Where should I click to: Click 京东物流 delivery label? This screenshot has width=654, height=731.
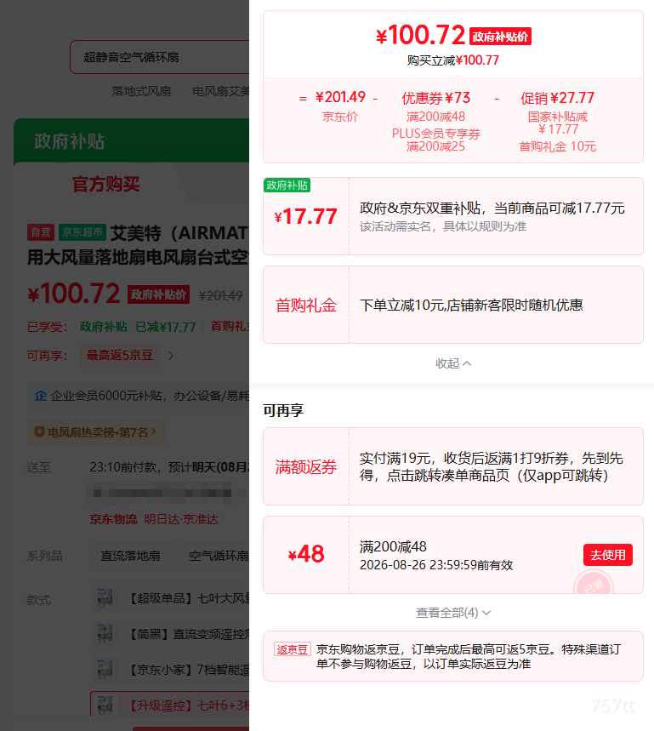[113, 519]
